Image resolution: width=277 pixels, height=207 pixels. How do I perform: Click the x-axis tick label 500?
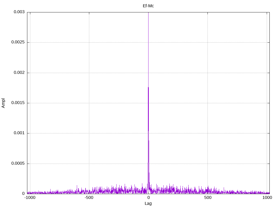(208, 198)
